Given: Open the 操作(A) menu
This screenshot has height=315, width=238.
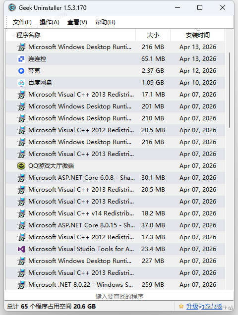Looking at the screenshot, I should (x=50, y=22).
